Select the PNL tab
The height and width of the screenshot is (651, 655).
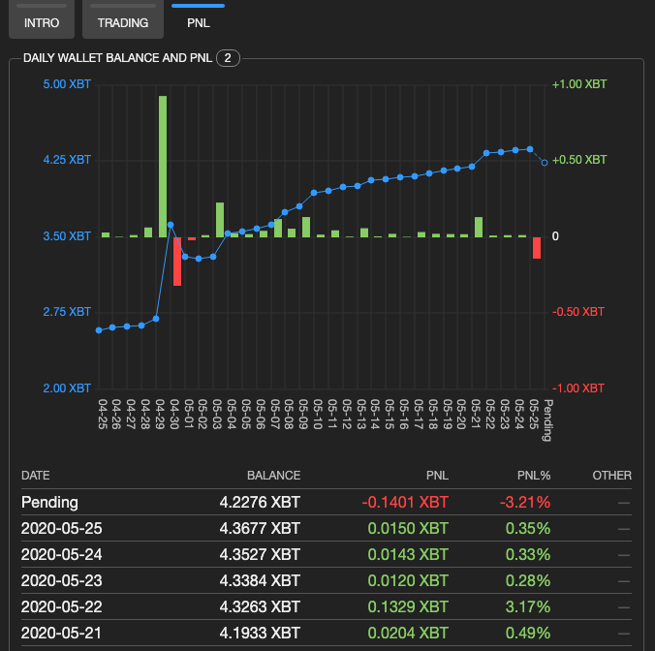tap(198, 19)
